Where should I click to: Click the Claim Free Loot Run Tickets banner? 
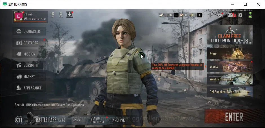[x=230, y=35]
